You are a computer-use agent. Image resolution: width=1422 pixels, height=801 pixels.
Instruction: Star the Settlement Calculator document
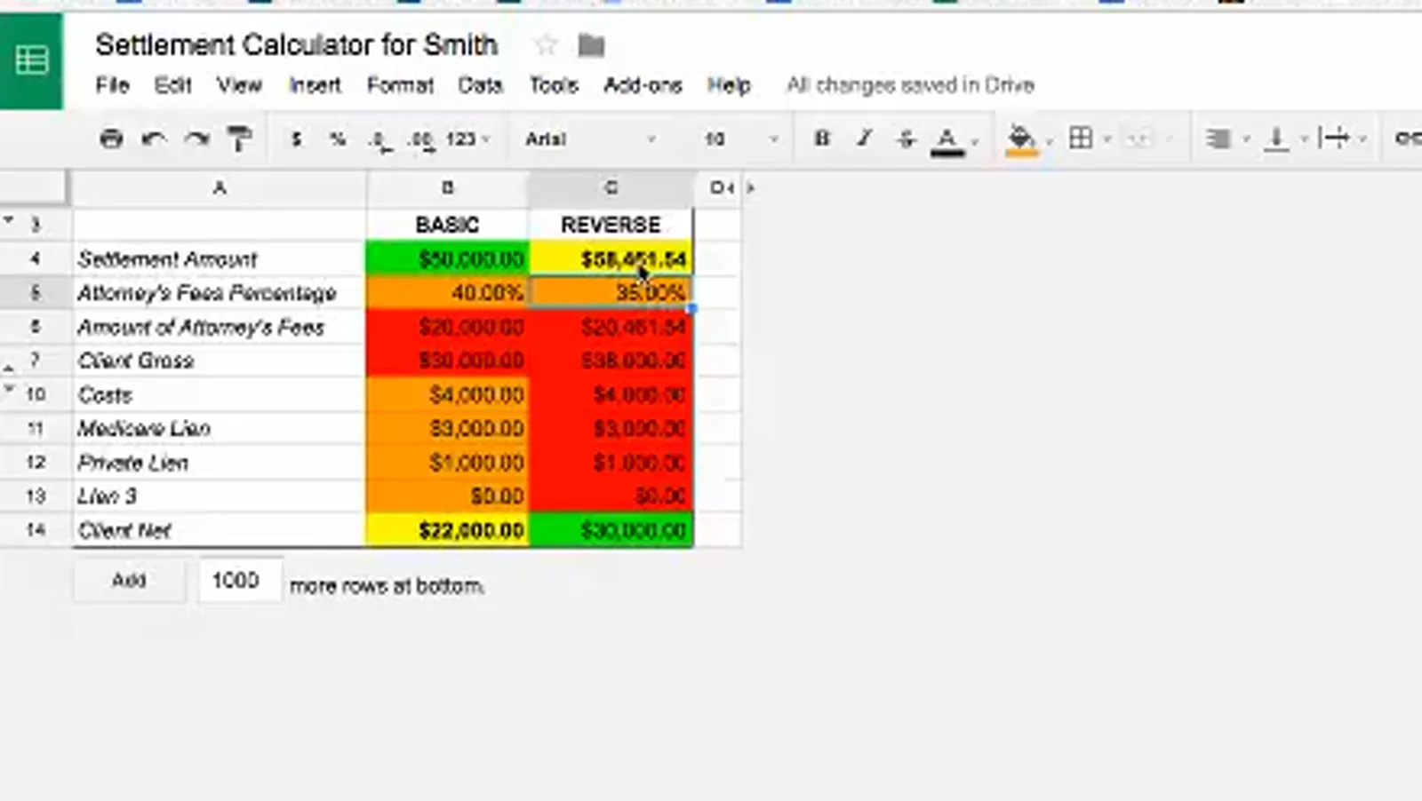tap(546, 44)
